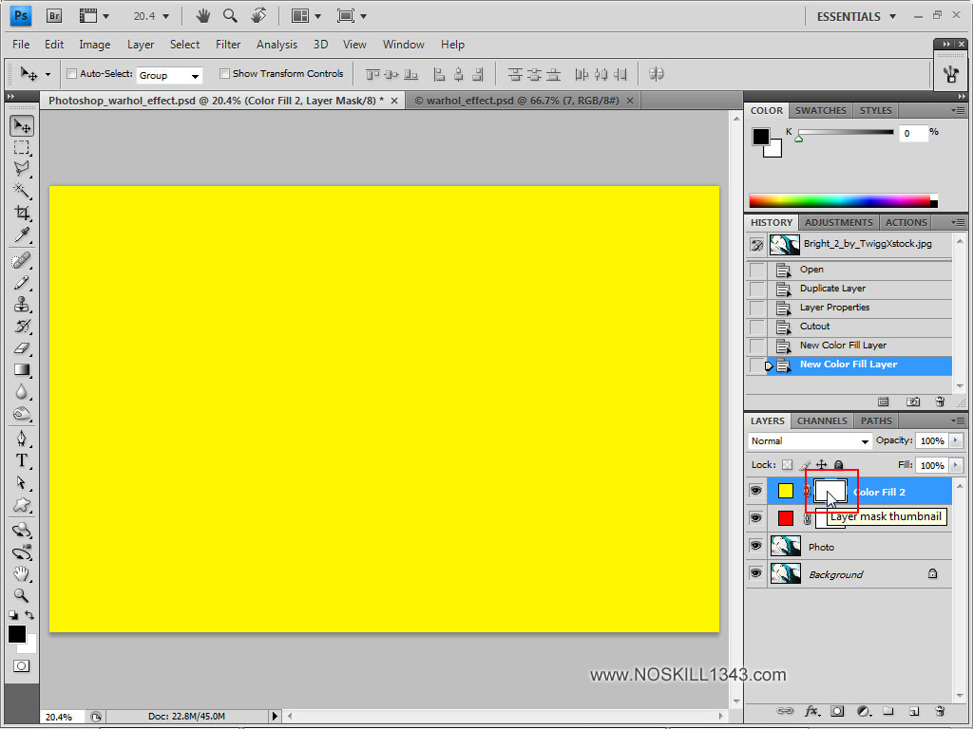The image size is (973, 729).
Task: Toggle Lock transparent pixels
Action: [787, 465]
